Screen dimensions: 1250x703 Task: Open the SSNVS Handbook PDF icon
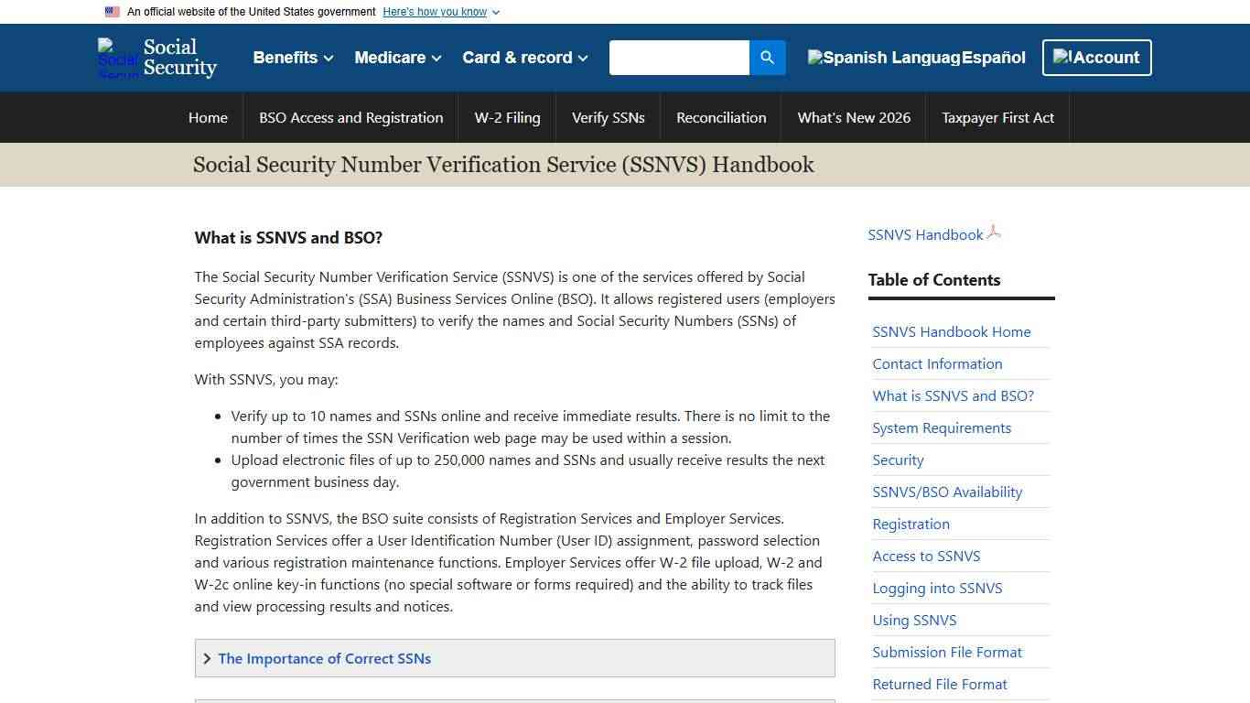(994, 233)
